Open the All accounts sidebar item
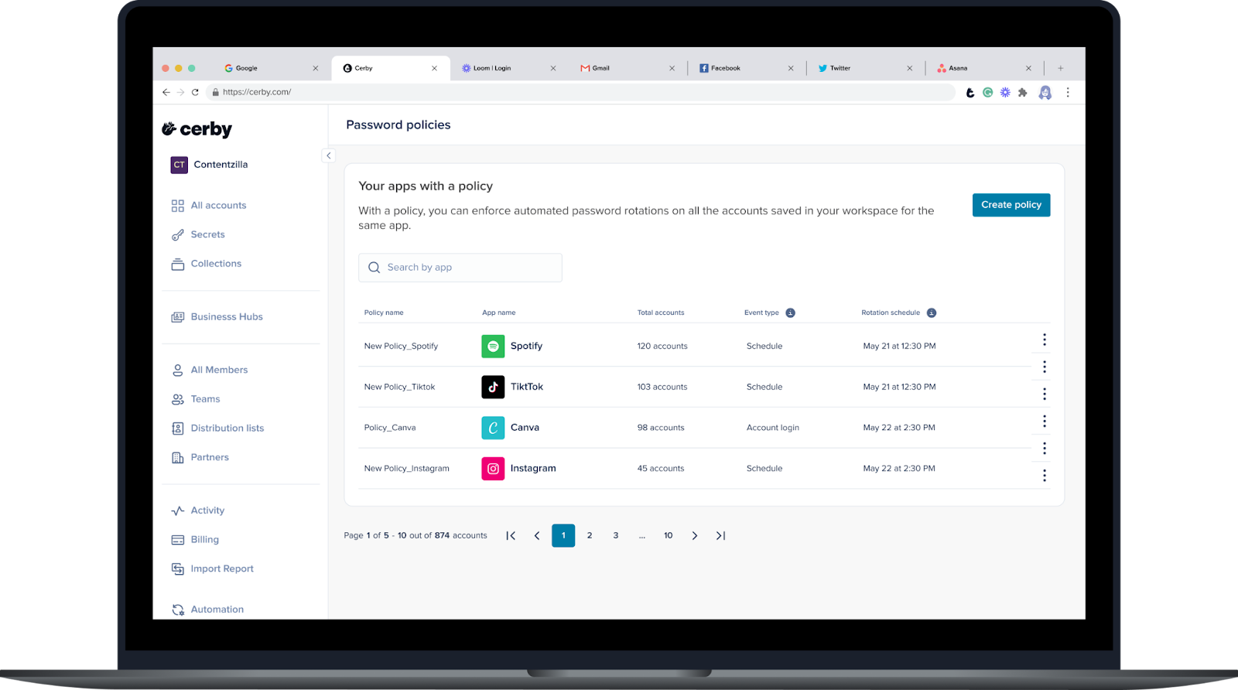This screenshot has width=1238, height=690. 209,206
